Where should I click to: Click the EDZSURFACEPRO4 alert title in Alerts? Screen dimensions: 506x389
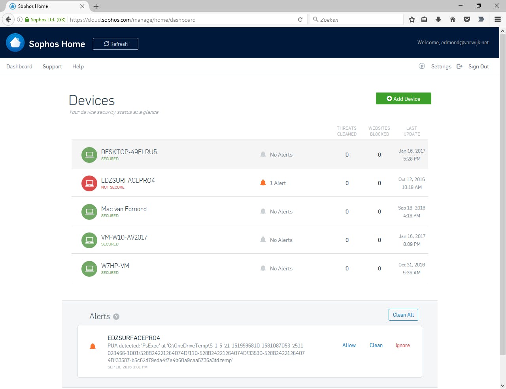coord(134,338)
